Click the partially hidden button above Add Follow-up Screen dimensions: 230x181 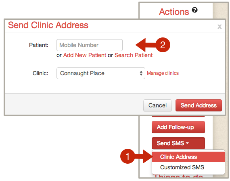click(x=178, y=116)
